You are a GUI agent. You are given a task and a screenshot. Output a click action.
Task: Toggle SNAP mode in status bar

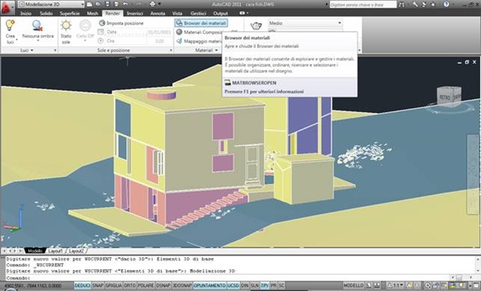click(x=98, y=286)
